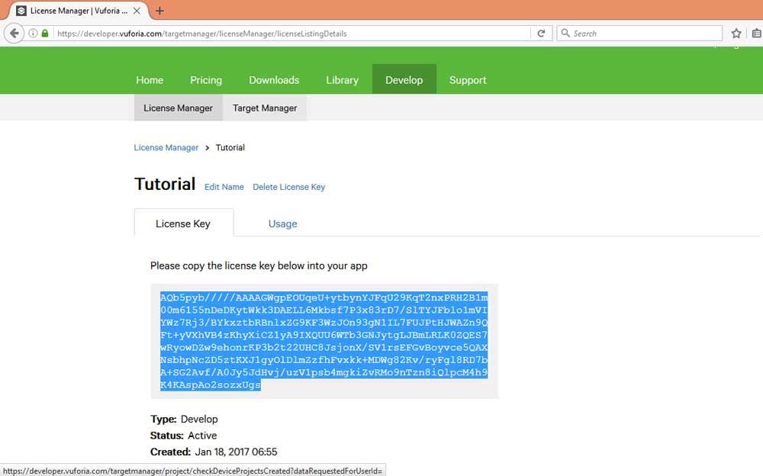Click the Edit Name link
This screenshot has height=476, width=763.
coord(224,187)
